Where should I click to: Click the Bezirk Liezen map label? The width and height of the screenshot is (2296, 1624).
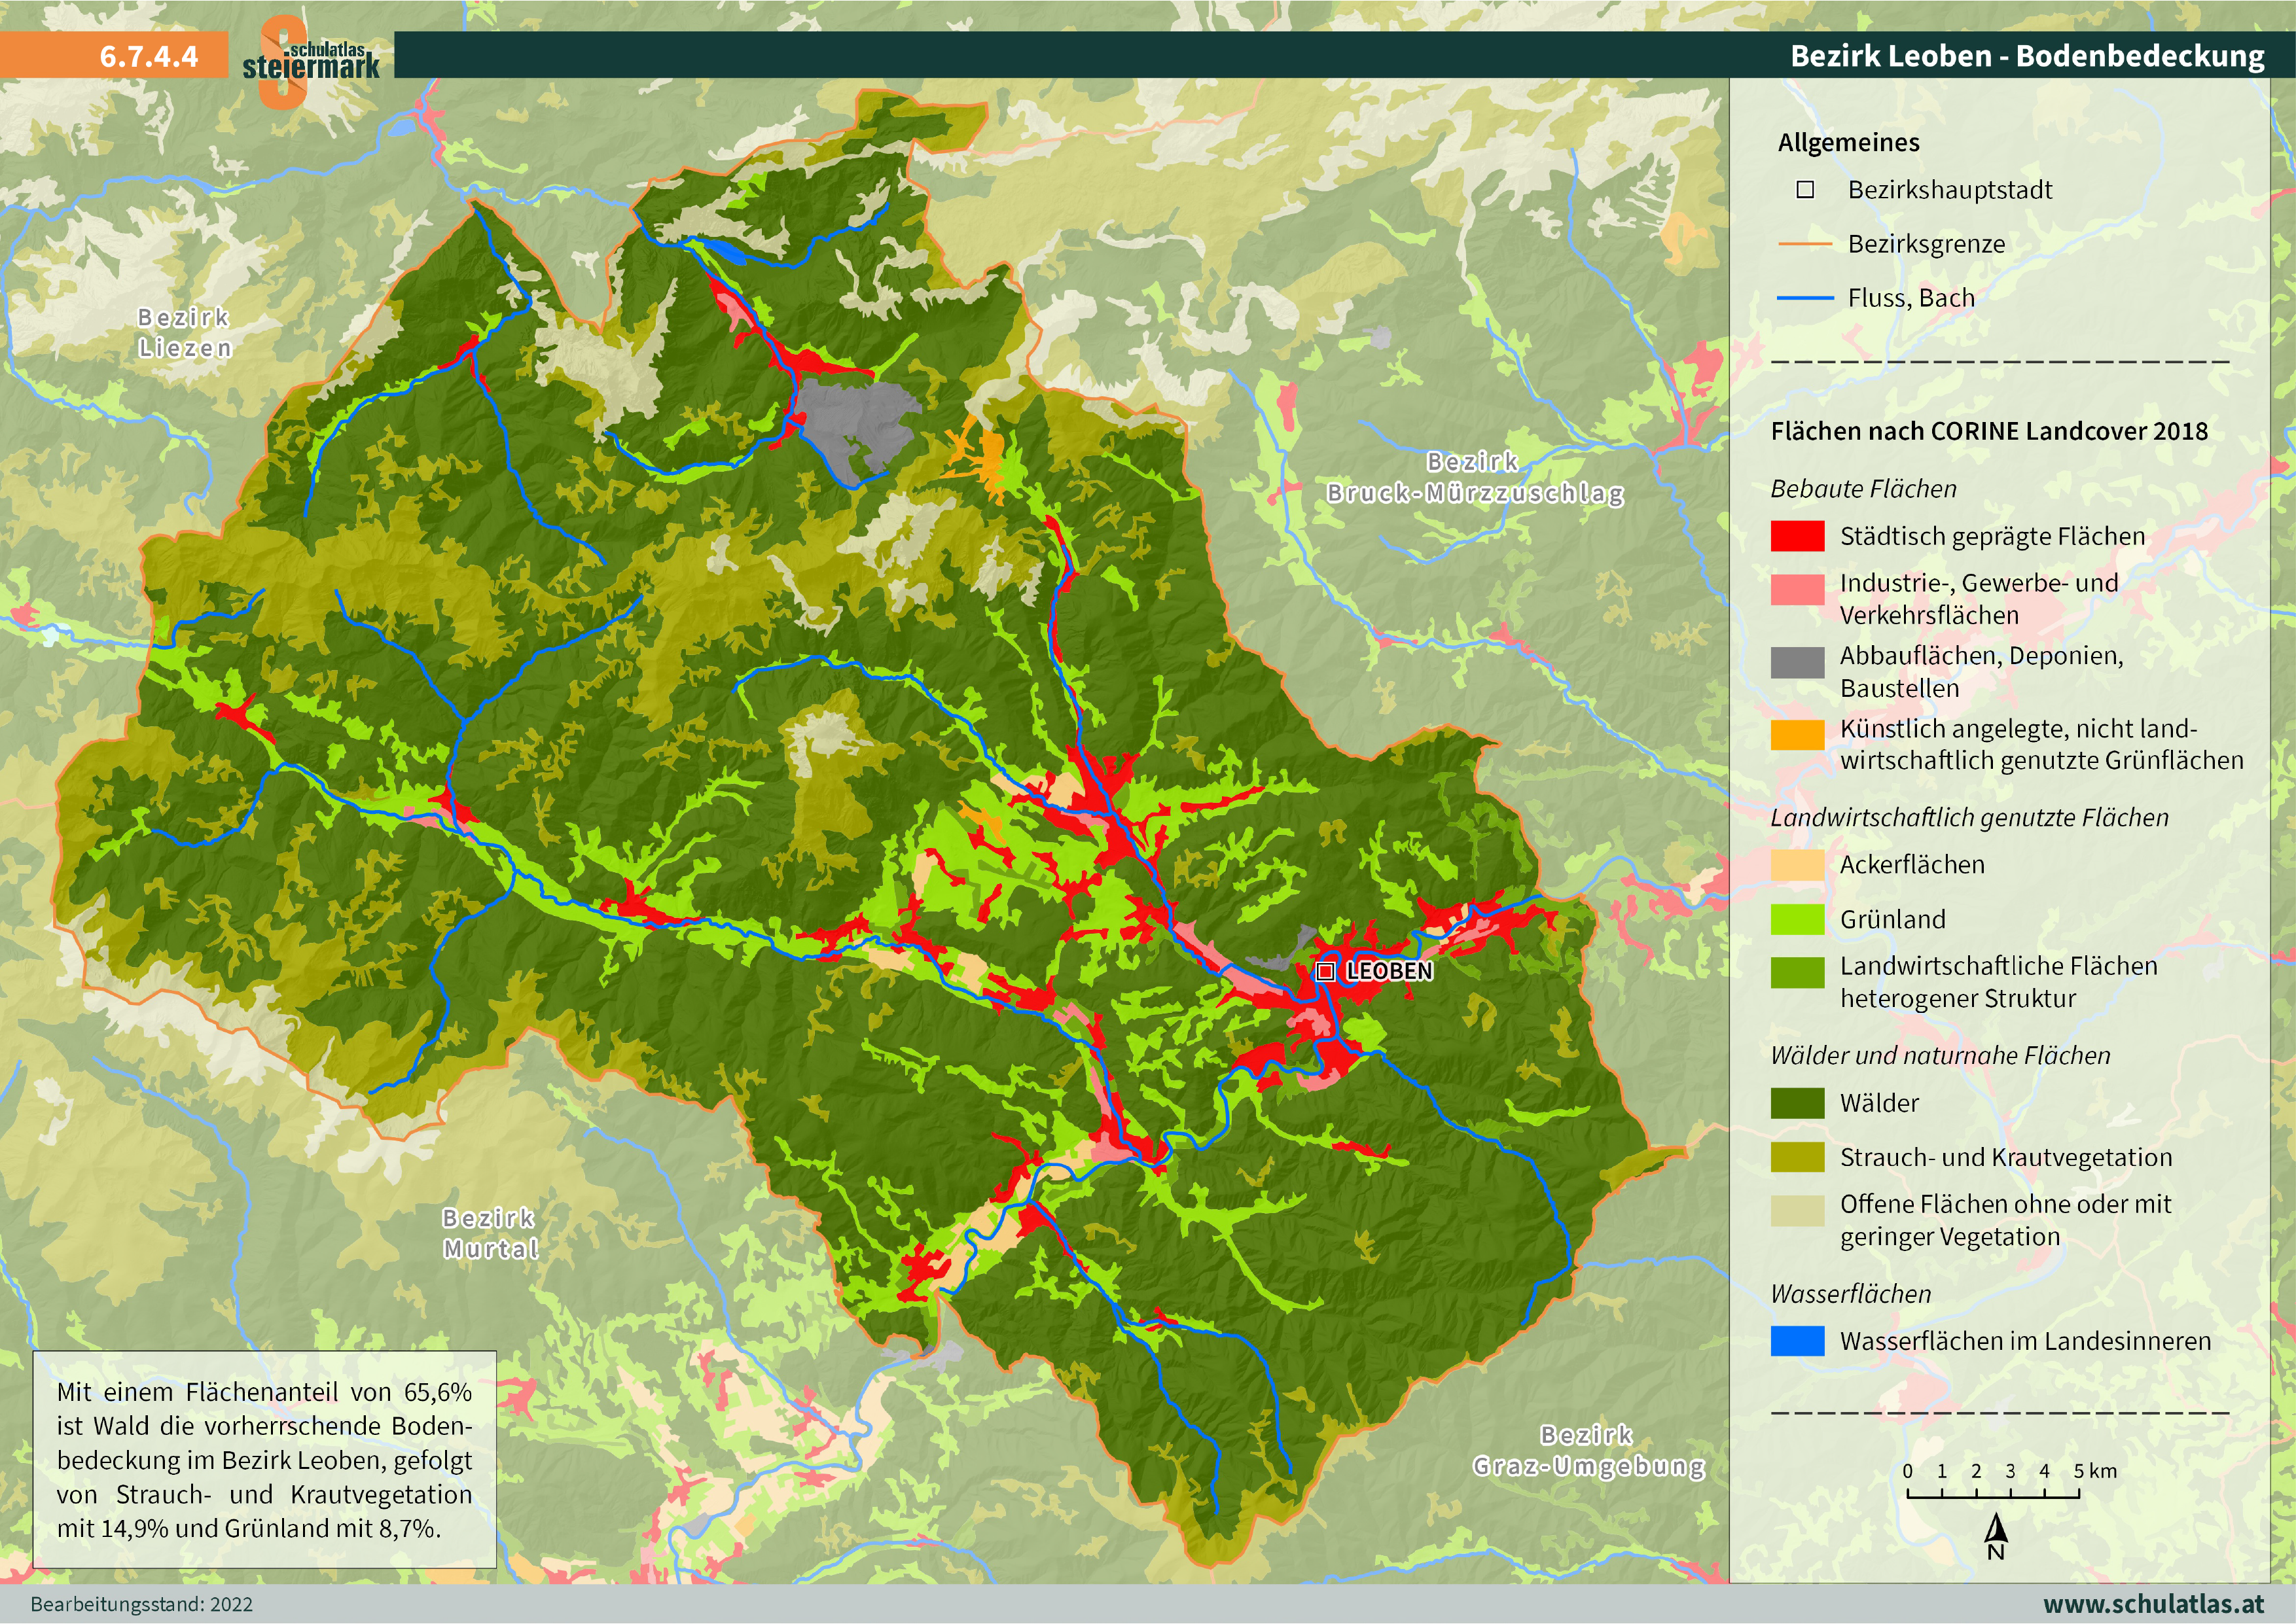coord(184,333)
